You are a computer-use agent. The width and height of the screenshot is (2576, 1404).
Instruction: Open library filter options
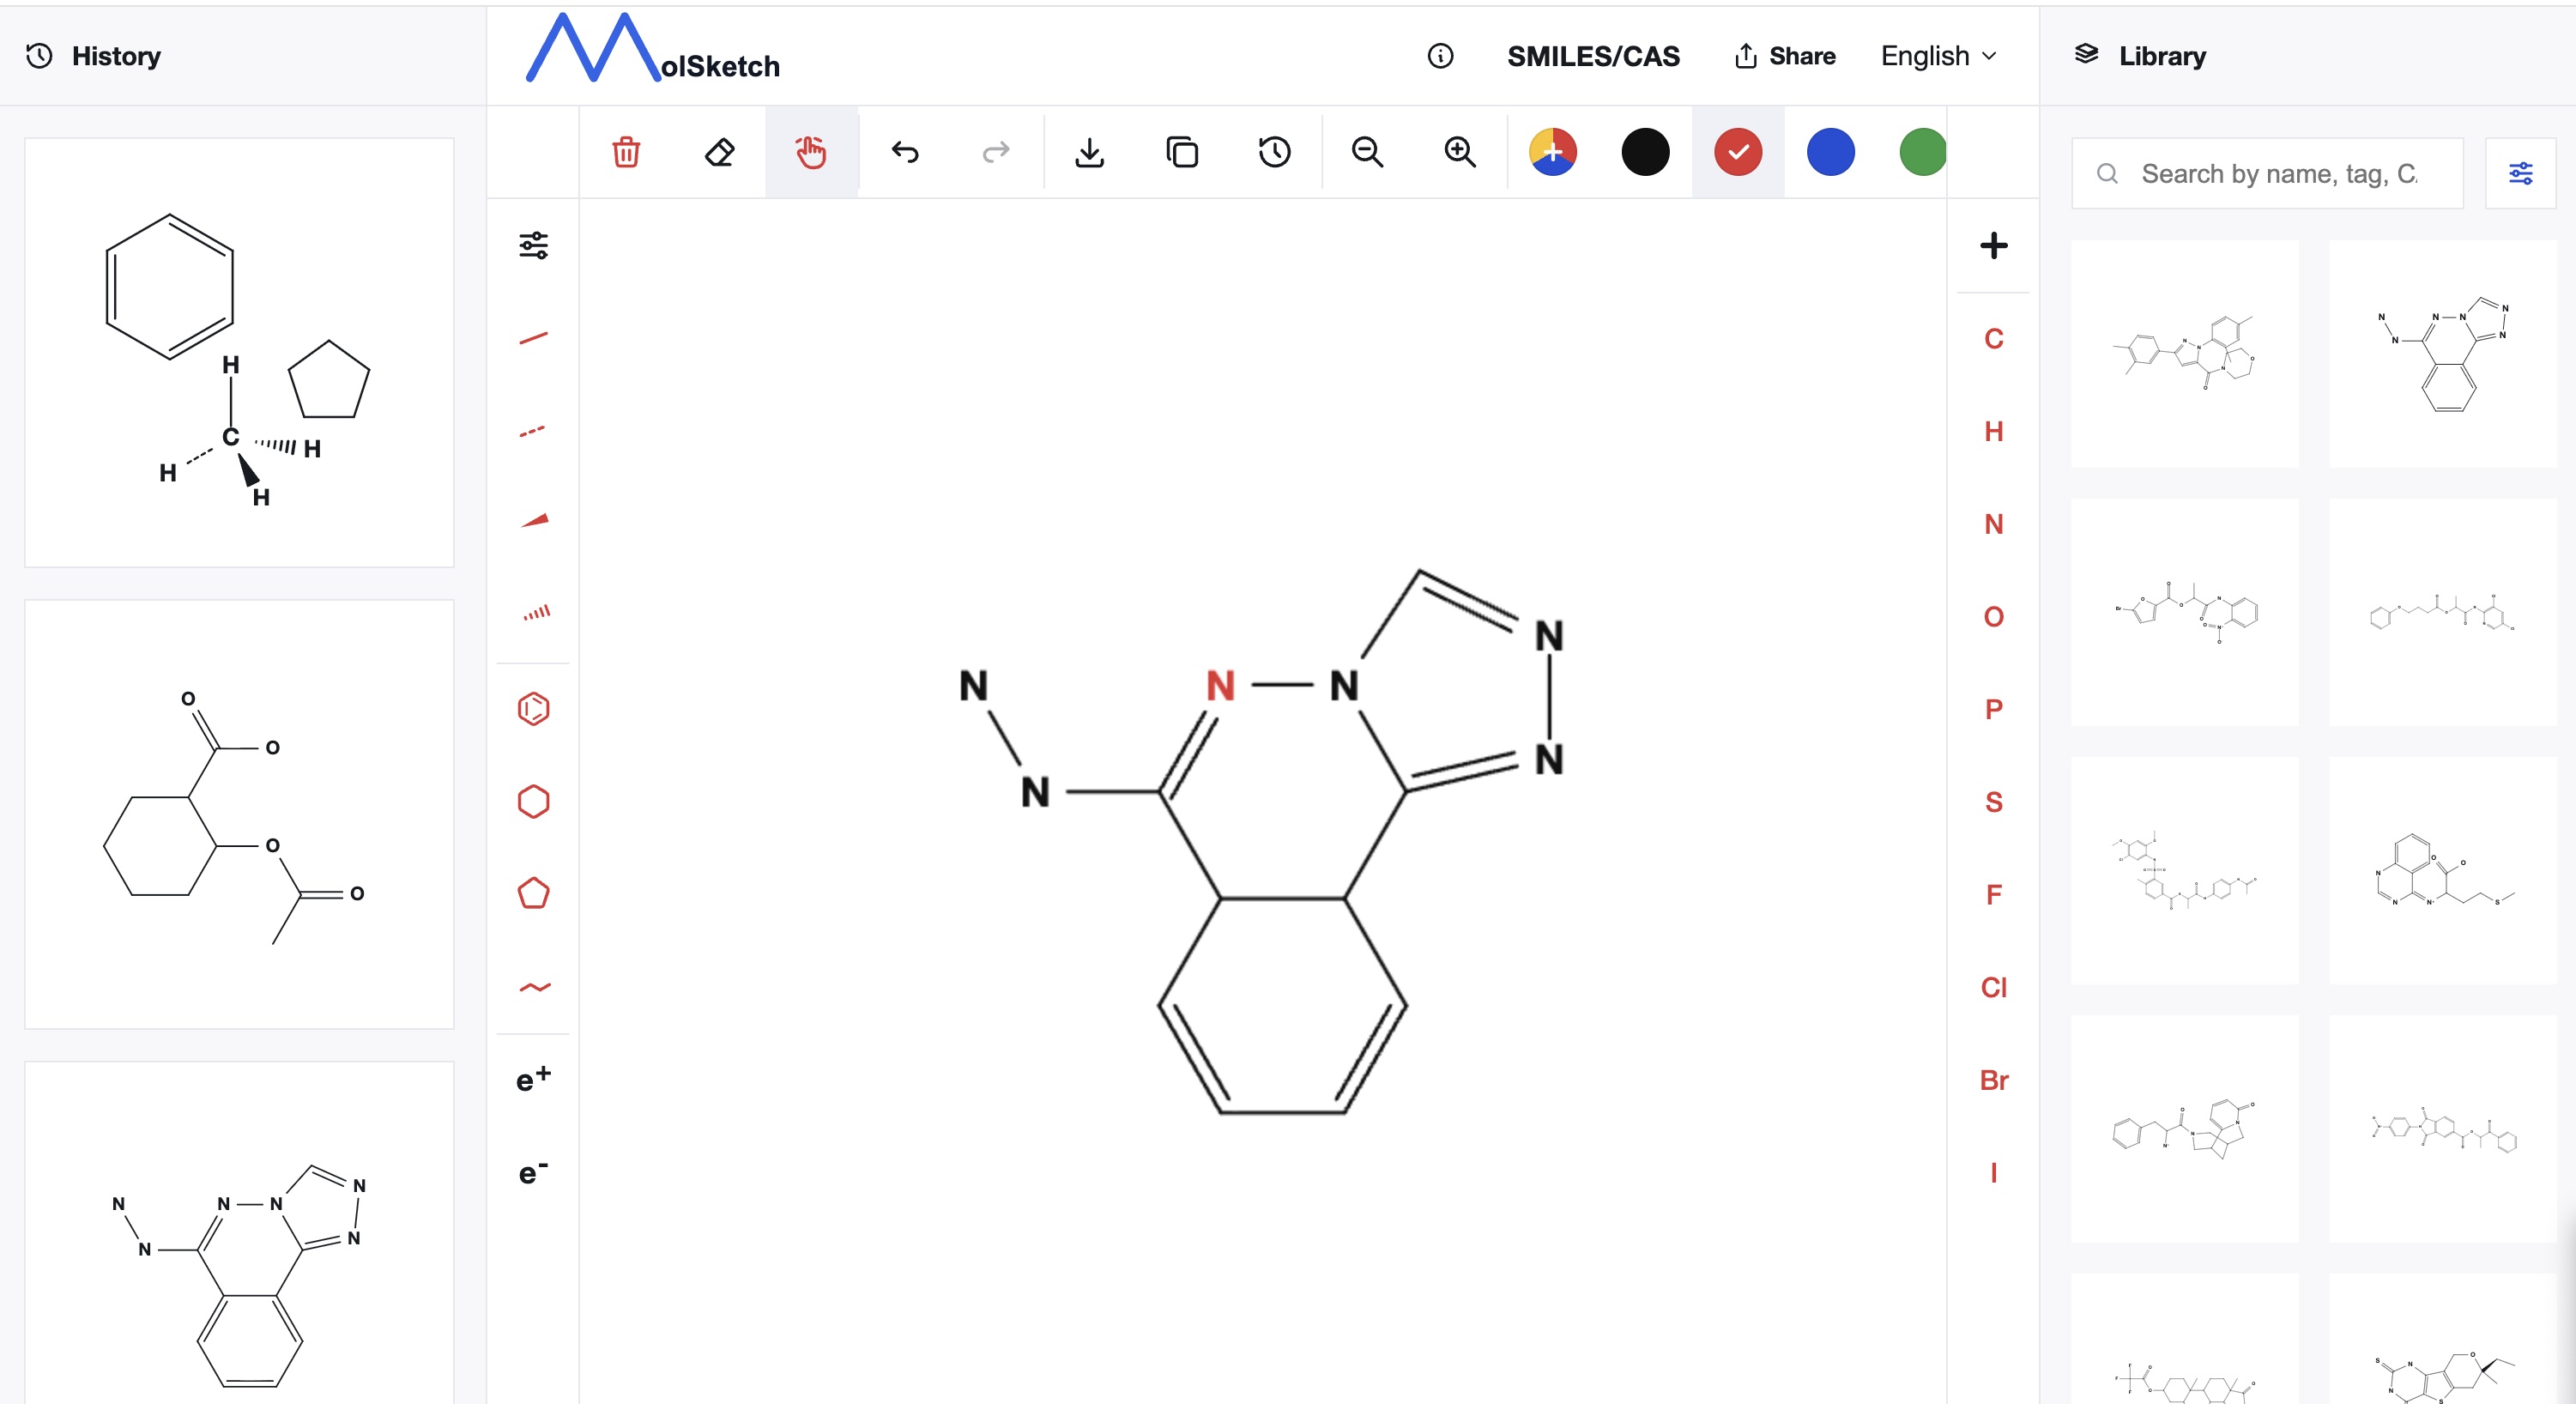2519,174
